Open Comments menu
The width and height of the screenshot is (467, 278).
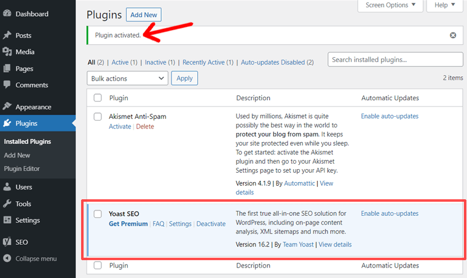(x=32, y=85)
